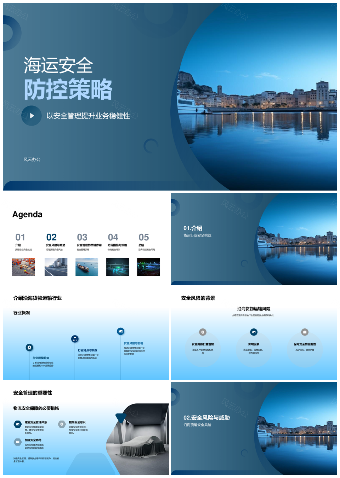Open the container port thumbnail under agenda 01

(x=23, y=267)
